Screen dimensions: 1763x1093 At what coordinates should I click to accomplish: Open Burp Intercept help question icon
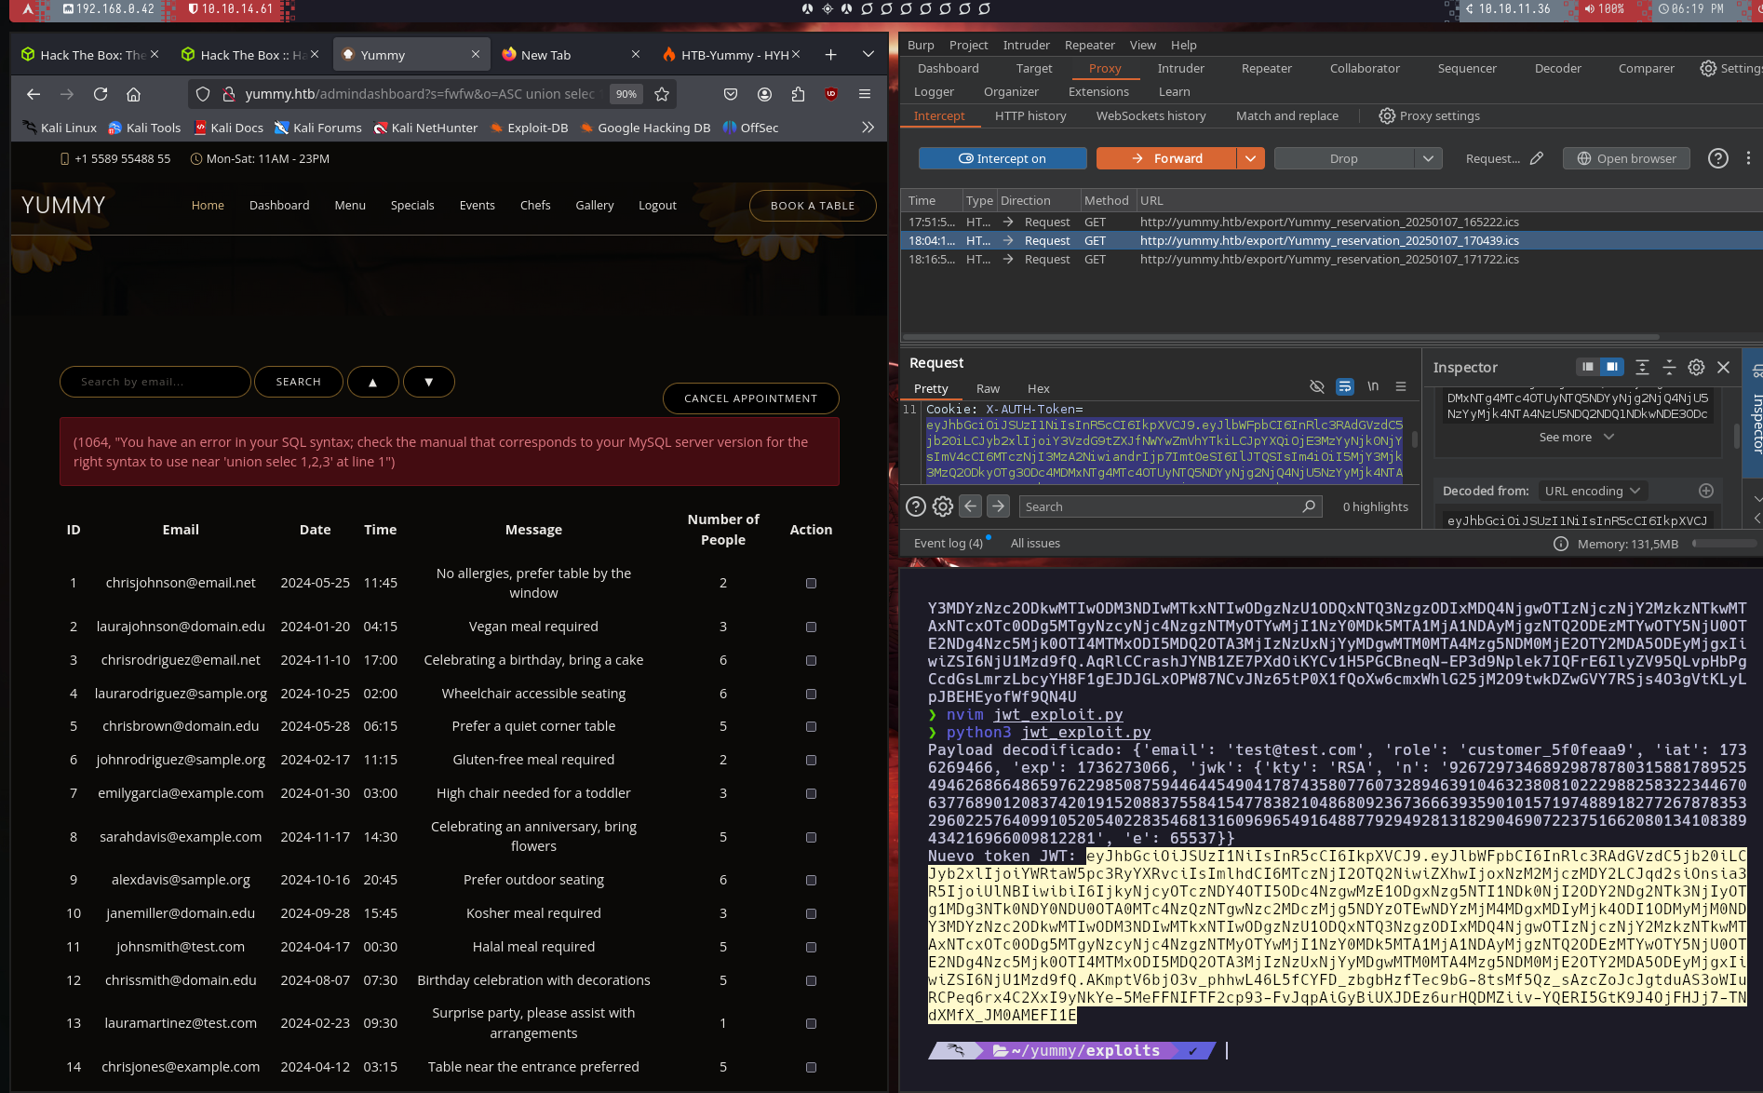(x=1718, y=158)
